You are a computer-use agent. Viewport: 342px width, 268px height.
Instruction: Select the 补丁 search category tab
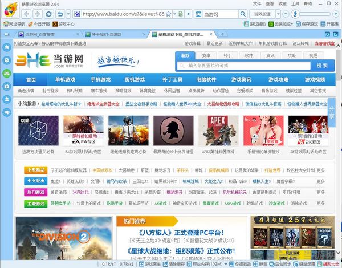[227, 55]
